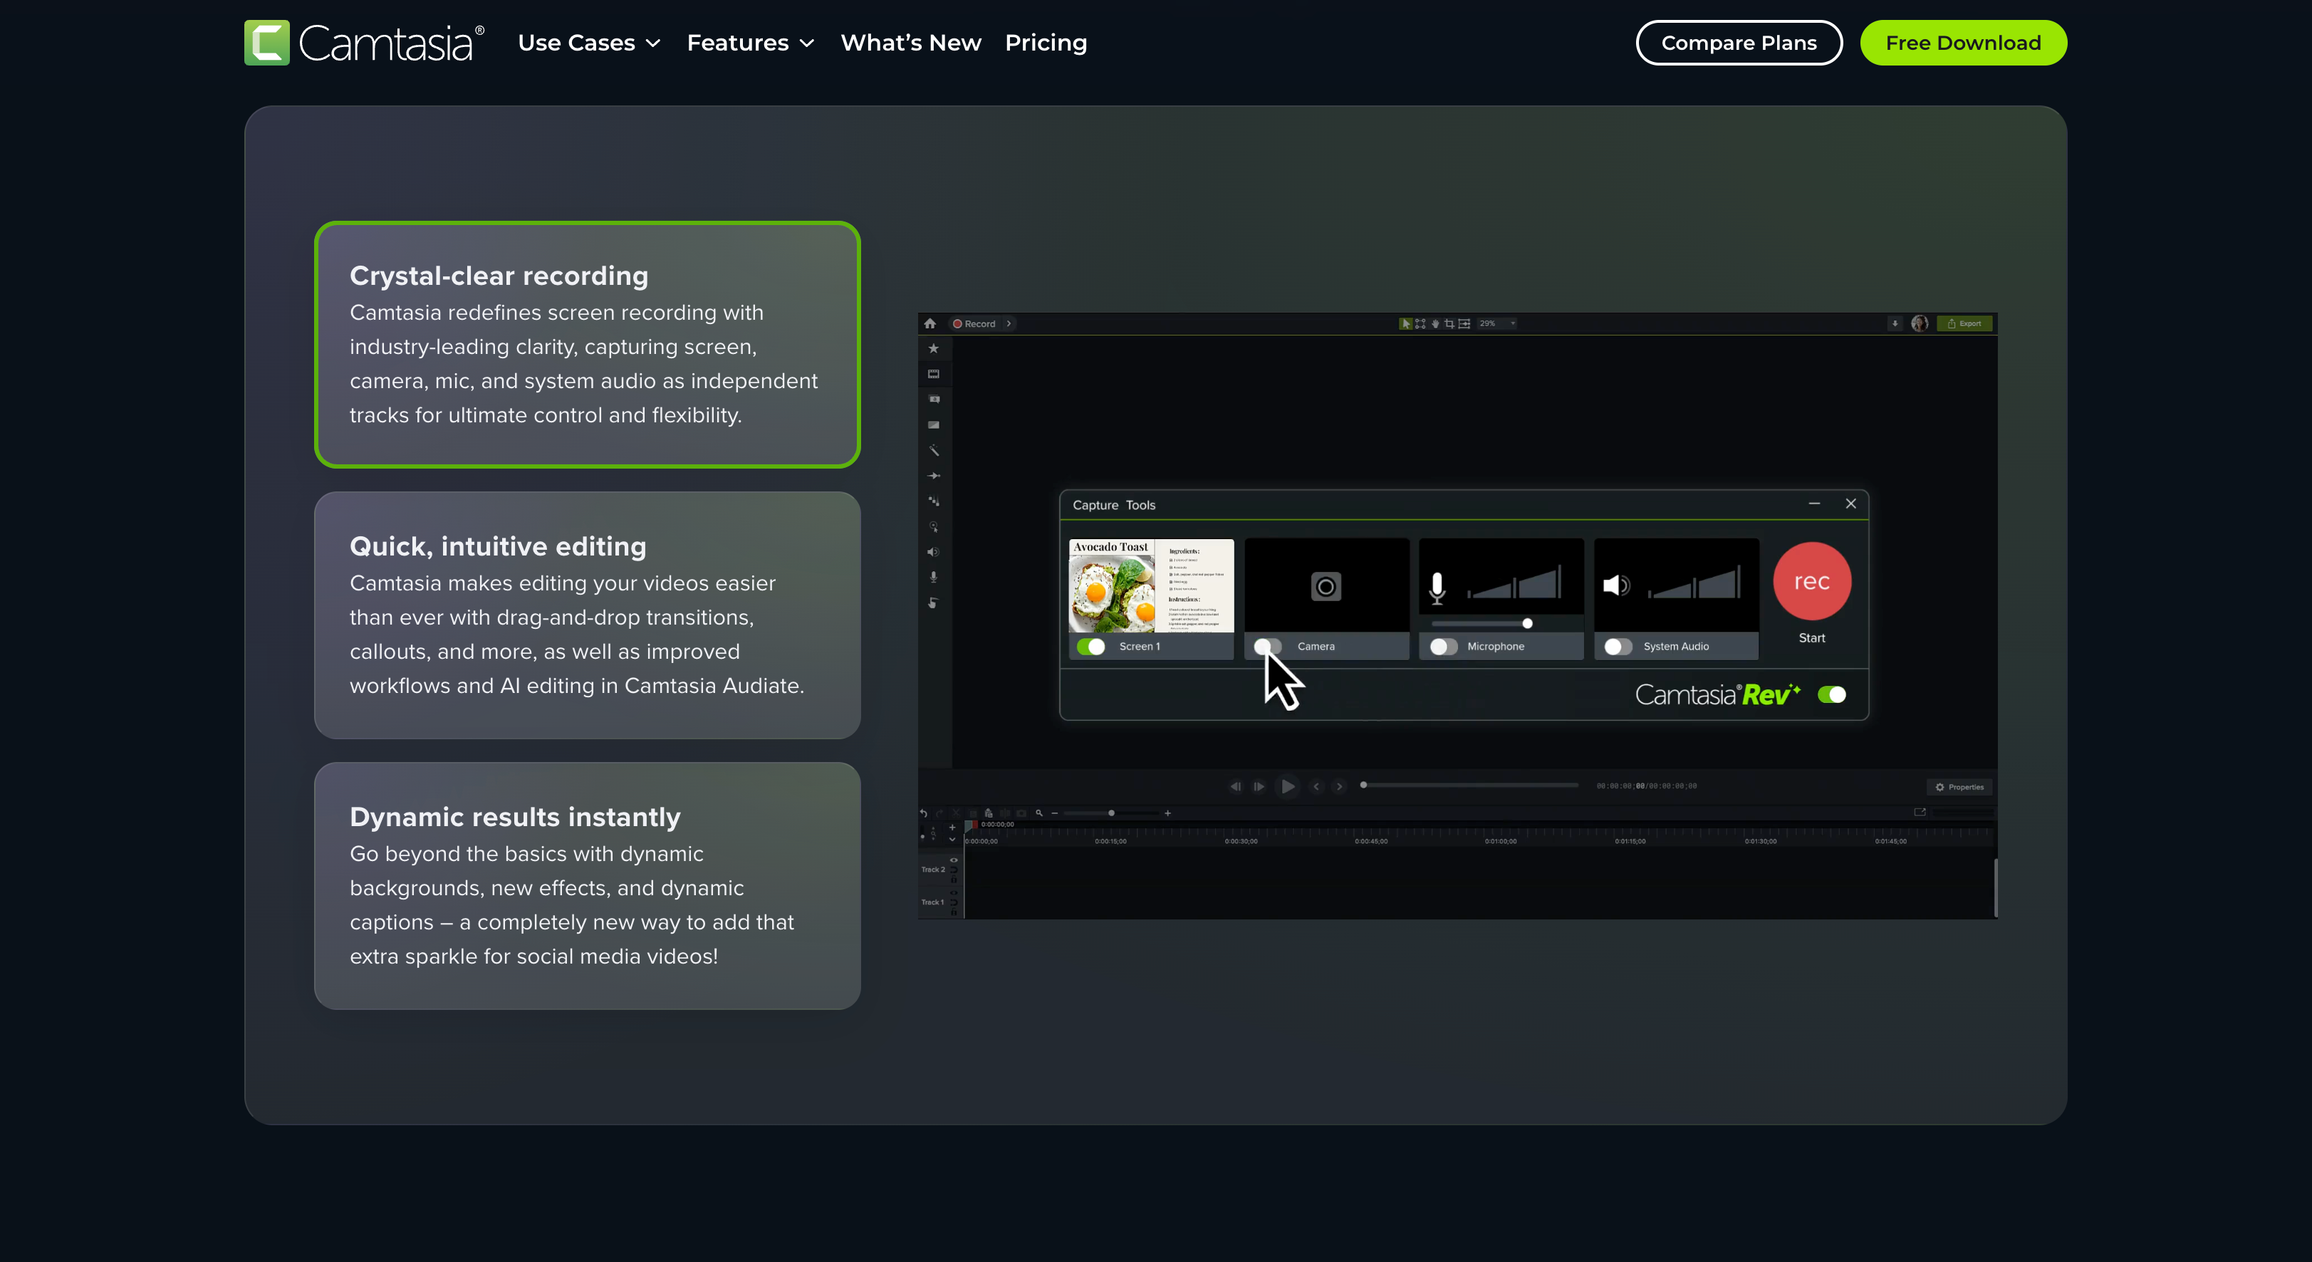Click the undo arrow on the timeline toolbar
The width and height of the screenshot is (2312, 1262).
click(x=924, y=813)
